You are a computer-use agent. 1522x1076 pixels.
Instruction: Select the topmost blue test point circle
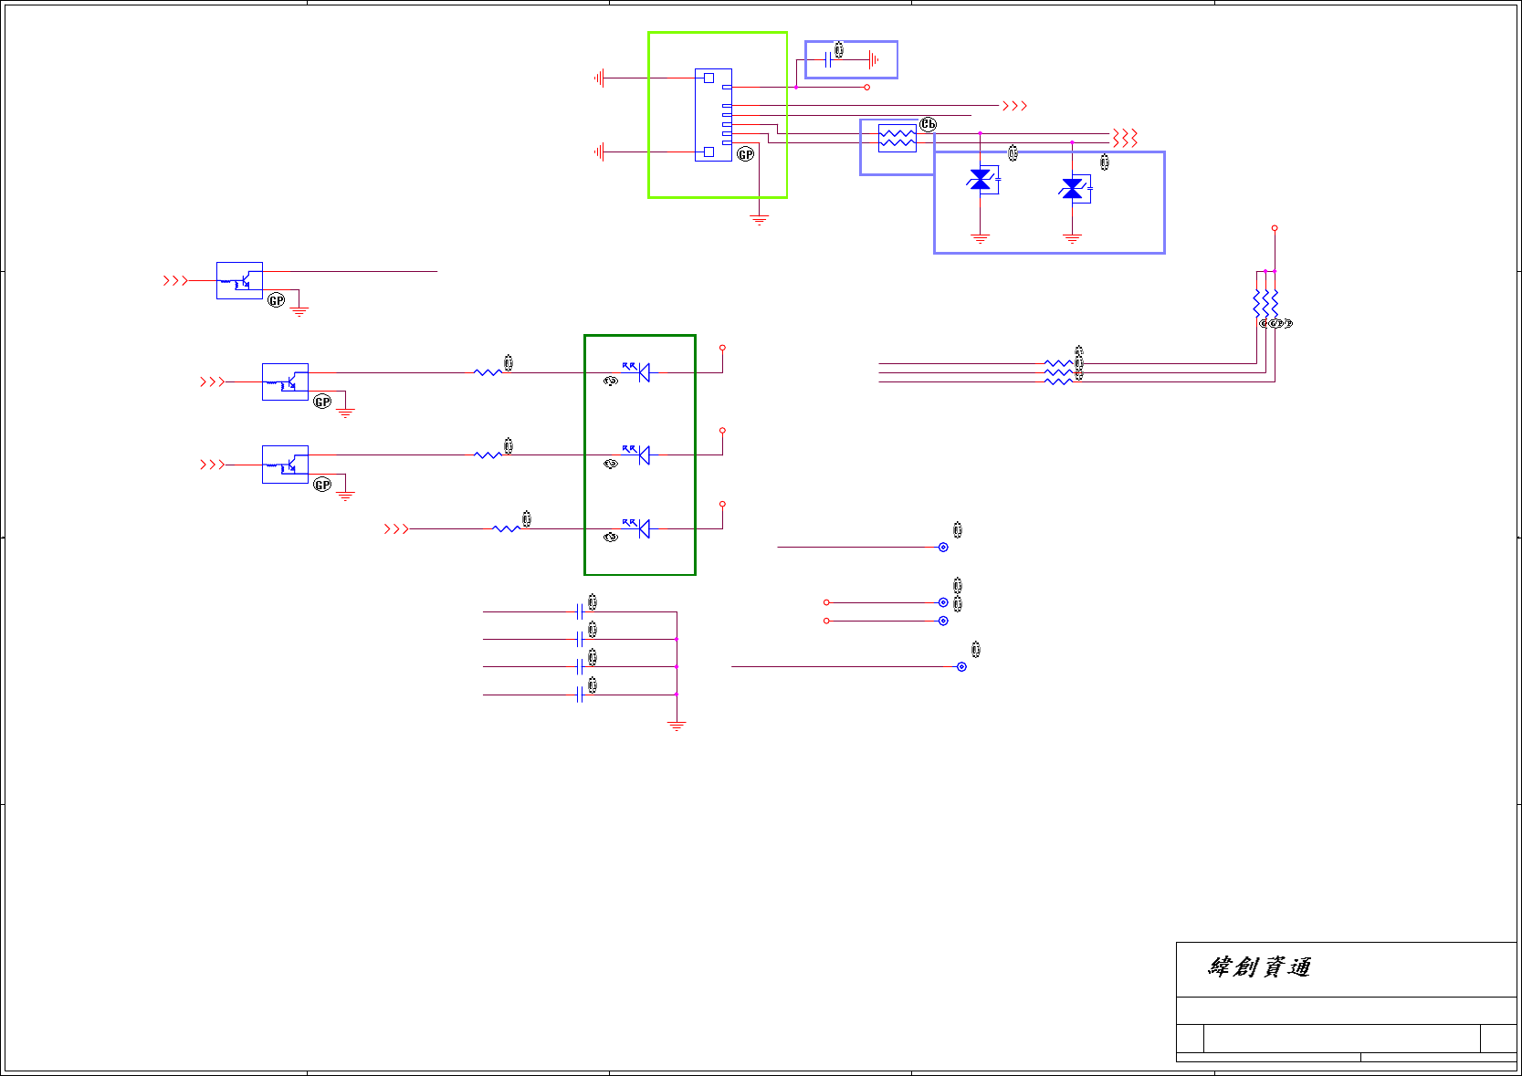pyautogui.click(x=943, y=547)
